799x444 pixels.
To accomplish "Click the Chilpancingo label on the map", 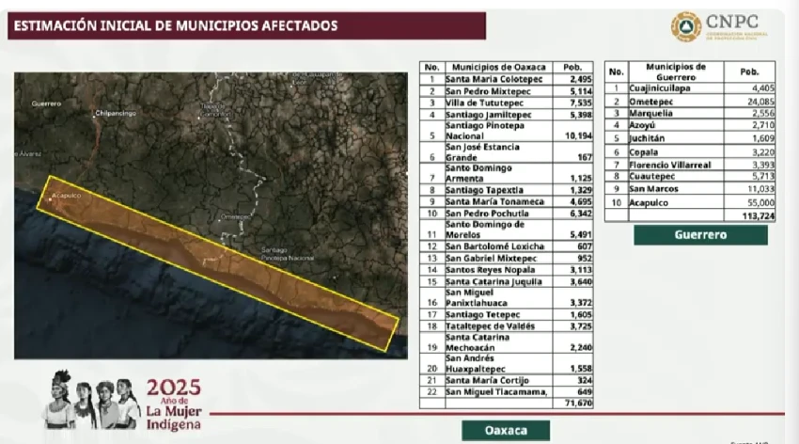I will click(116, 113).
